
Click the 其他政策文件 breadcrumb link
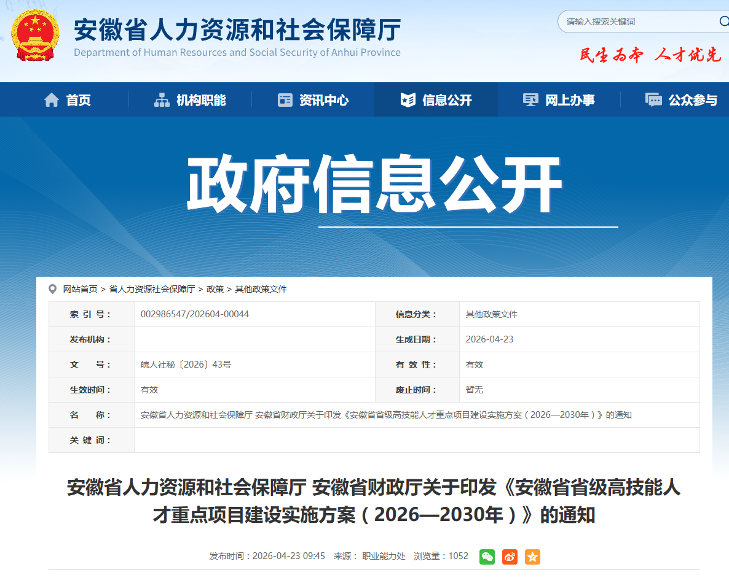[x=261, y=289]
